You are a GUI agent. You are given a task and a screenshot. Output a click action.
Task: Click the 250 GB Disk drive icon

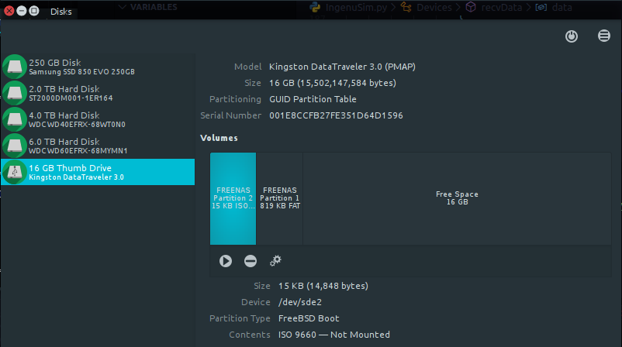pyautogui.click(x=15, y=67)
